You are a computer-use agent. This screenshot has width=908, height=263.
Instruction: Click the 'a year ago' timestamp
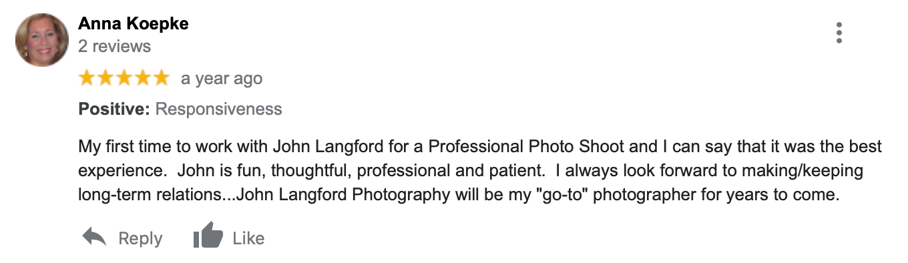tap(222, 79)
